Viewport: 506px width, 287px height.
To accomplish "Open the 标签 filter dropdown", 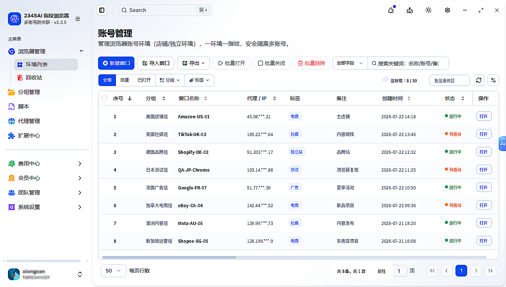I will 199,80.
